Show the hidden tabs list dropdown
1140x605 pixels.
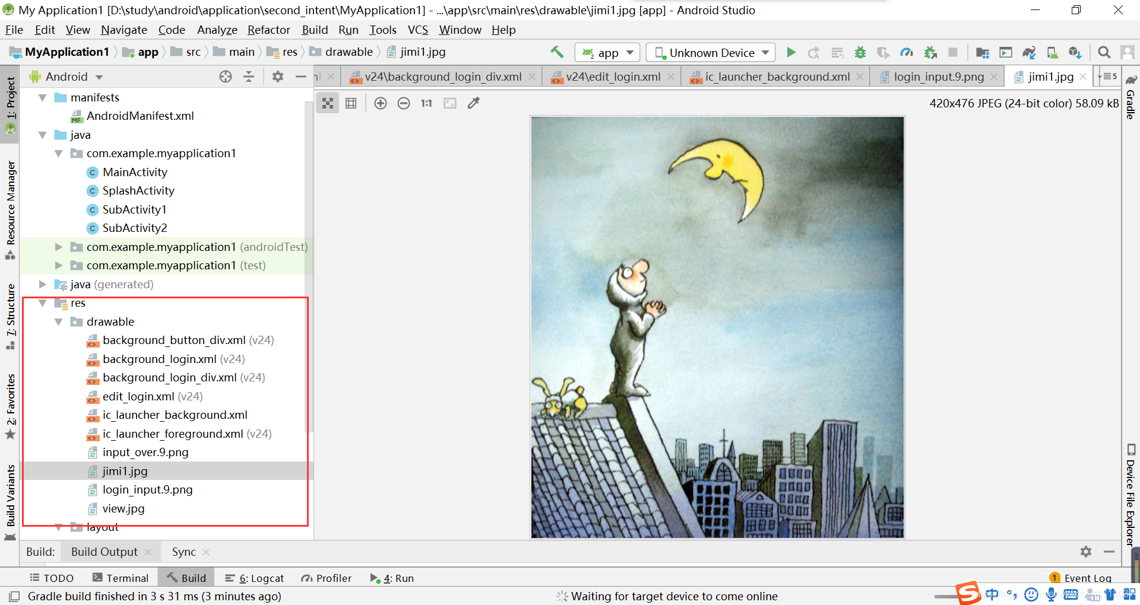[1108, 77]
